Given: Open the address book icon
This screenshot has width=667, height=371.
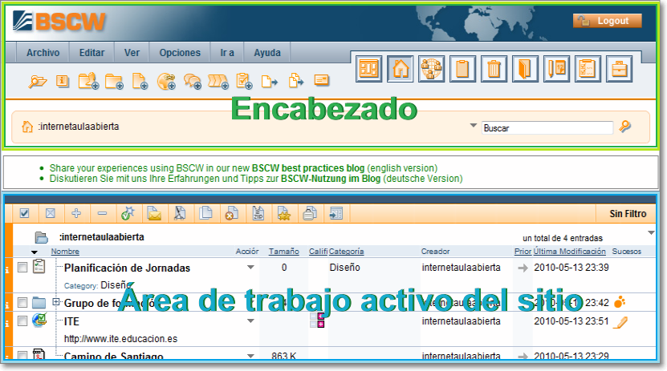Looking at the screenshot, I should [x=525, y=69].
